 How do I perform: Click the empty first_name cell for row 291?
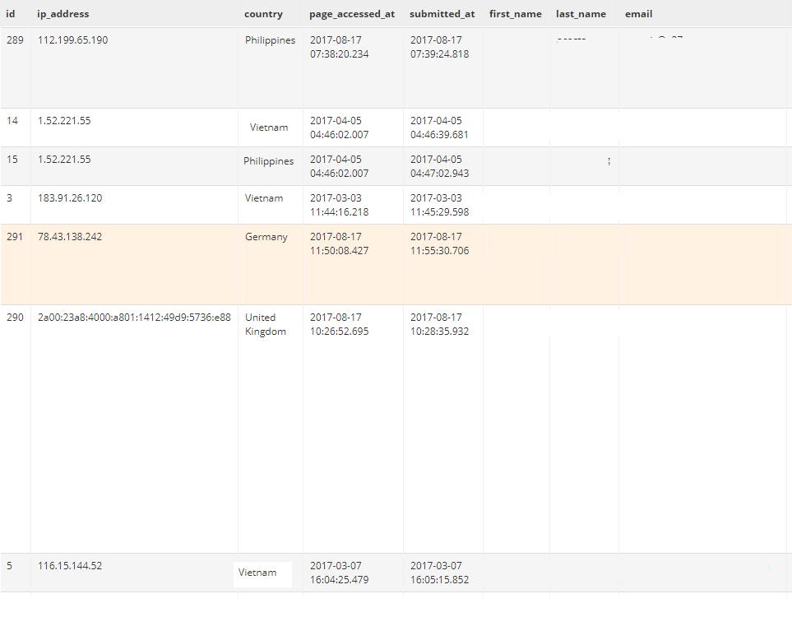click(x=515, y=263)
